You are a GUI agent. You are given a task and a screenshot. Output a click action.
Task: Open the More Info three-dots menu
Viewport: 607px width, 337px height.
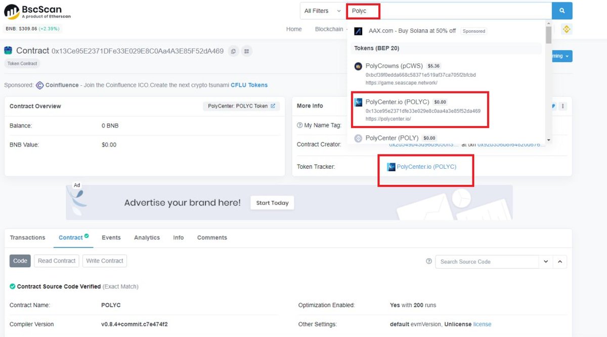tap(563, 106)
